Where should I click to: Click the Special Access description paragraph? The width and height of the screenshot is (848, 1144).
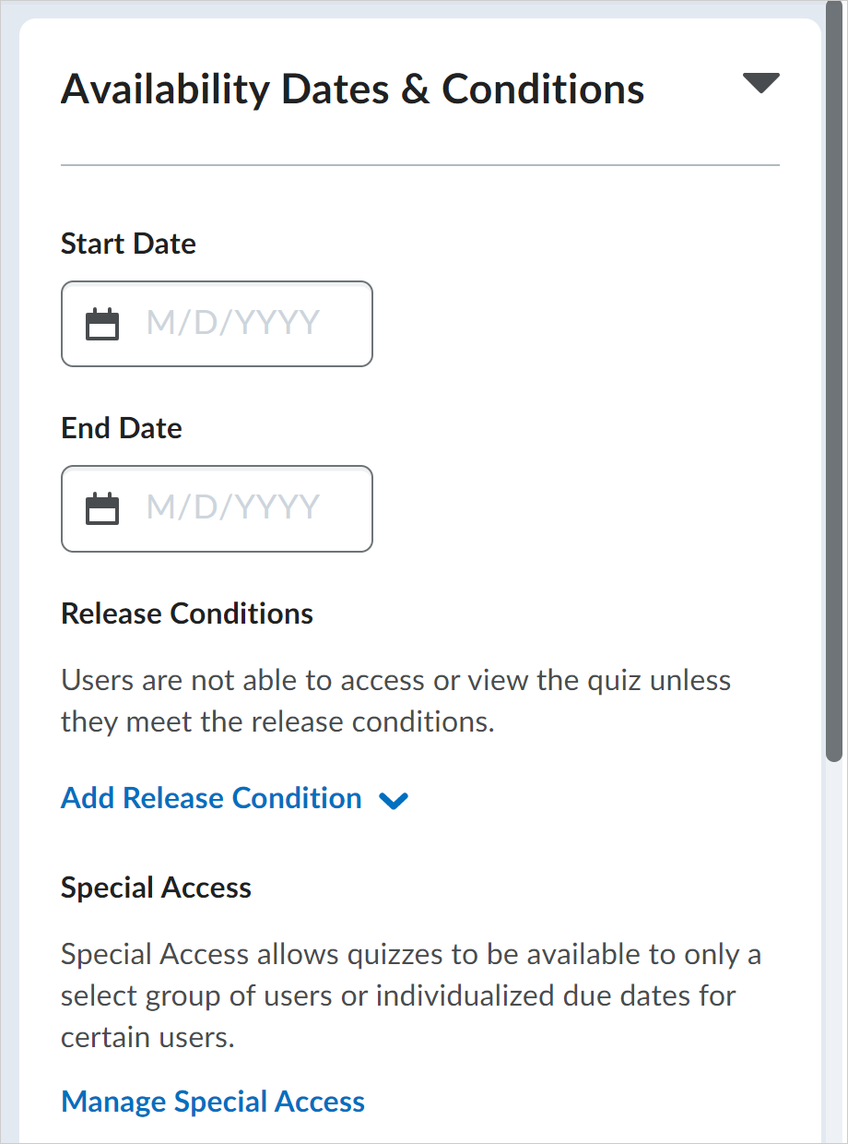tap(411, 995)
